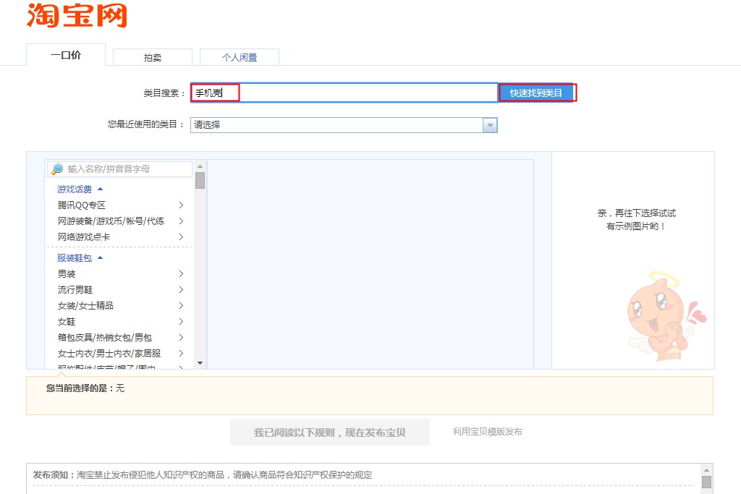Collapse the 游戏话费 category group

pos(80,189)
